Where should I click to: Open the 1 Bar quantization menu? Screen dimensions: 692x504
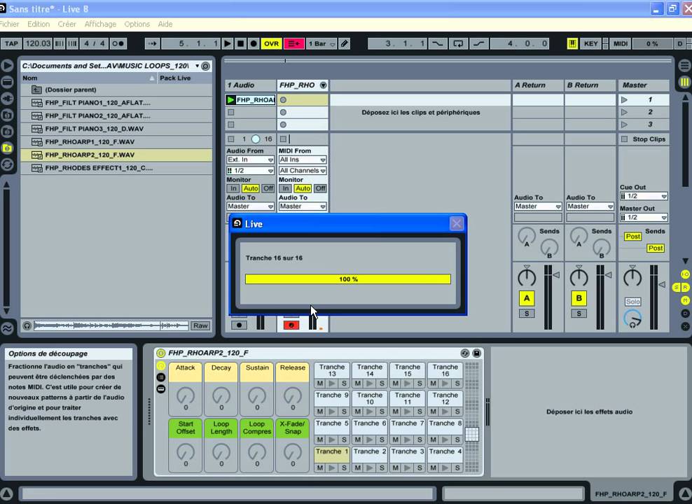pyautogui.click(x=321, y=43)
